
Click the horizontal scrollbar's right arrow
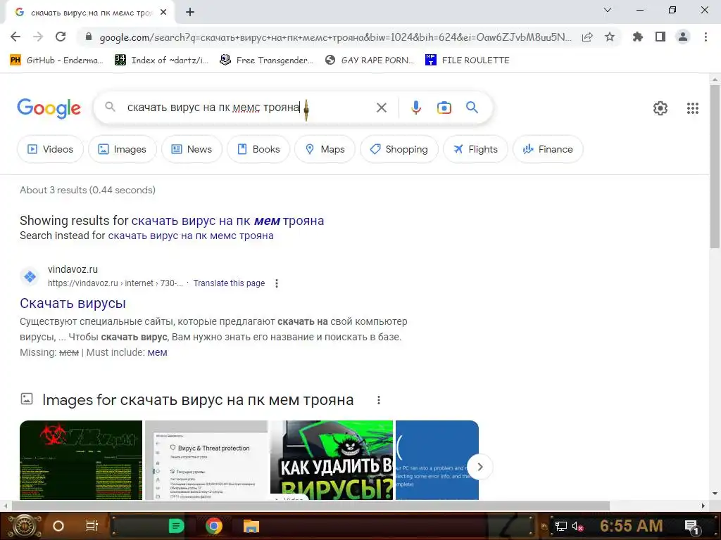703,506
